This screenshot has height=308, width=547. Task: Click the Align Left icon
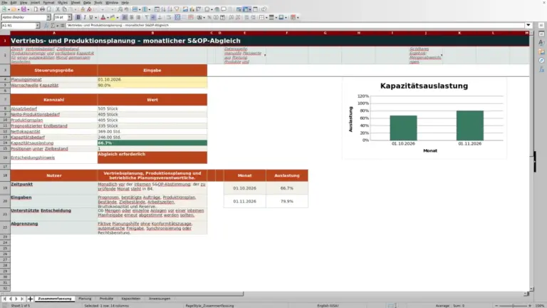pos(125,17)
